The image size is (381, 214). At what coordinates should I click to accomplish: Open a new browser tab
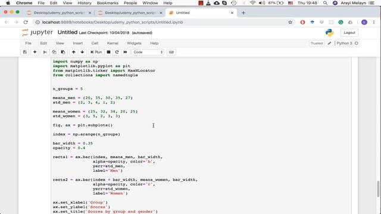coord(243,12)
